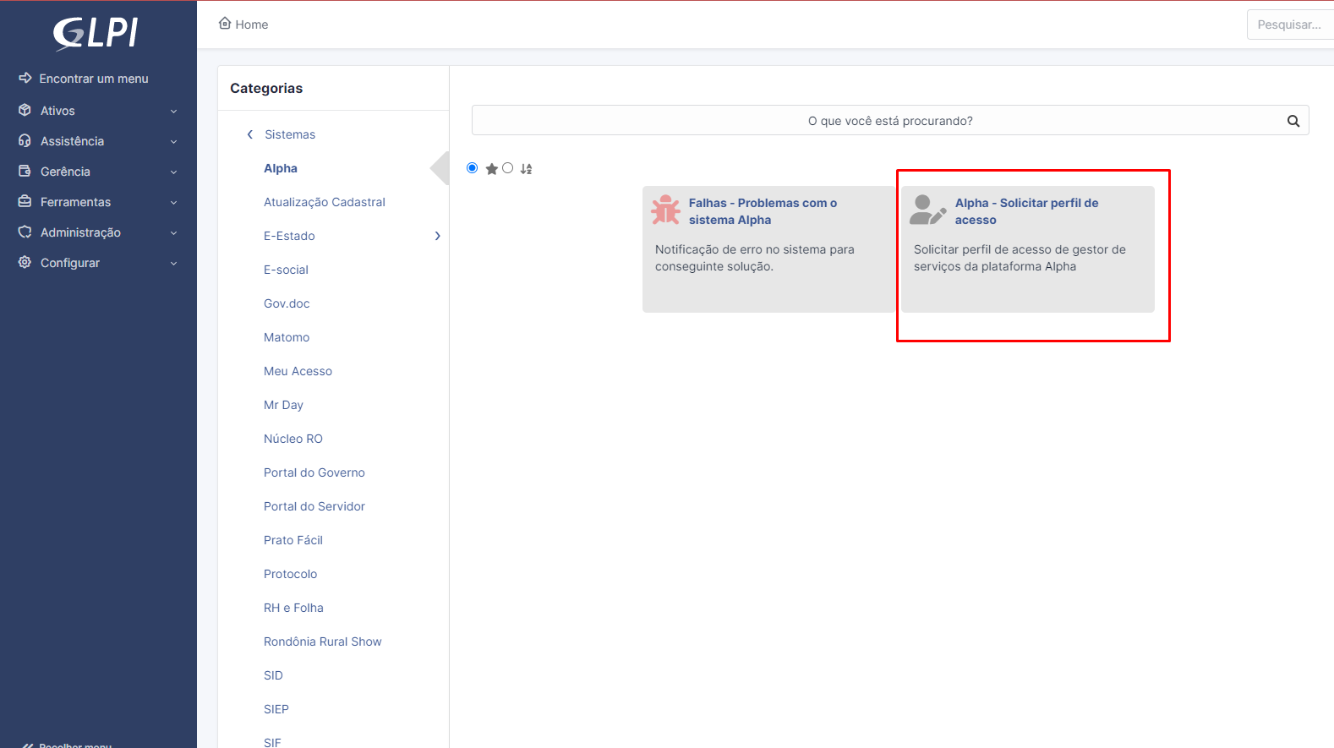Go back to Sistemas category
This screenshot has width=1334, height=748.
click(x=290, y=134)
